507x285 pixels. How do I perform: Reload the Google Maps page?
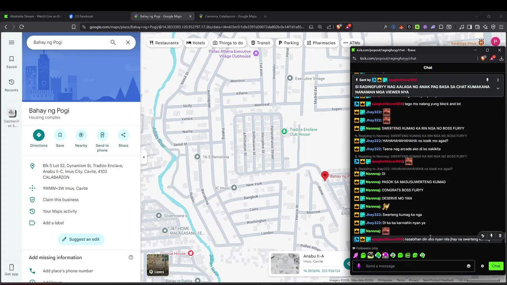pos(21,27)
